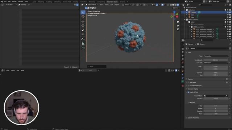Switch to solid viewport shading mode
The image size is (232, 130).
coord(173,5)
